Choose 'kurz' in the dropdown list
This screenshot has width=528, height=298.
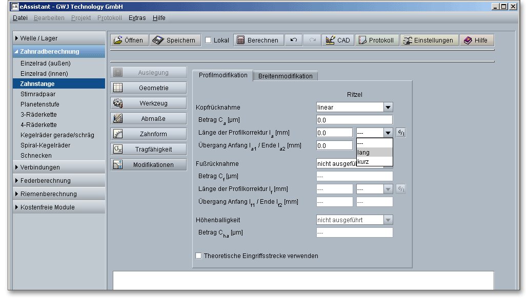click(374, 162)
